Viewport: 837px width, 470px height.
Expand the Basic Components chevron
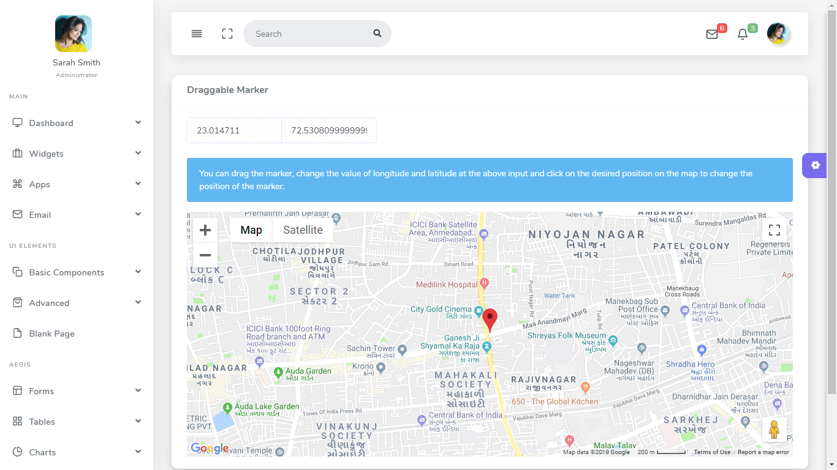138,272
